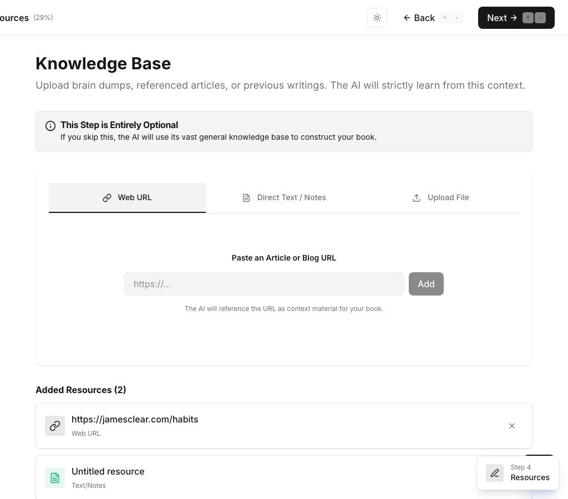Click the document icon on Direct Text / Notes tab
The width and height of the screenshot is (568, 499).
pos(246,197)
